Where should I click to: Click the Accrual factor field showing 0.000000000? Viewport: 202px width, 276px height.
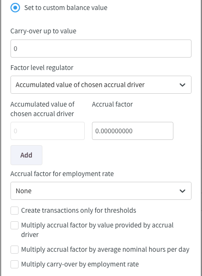132,131
